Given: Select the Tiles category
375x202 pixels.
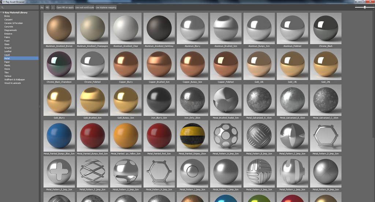Looking at the screenshot, I should tap(7, 72).
